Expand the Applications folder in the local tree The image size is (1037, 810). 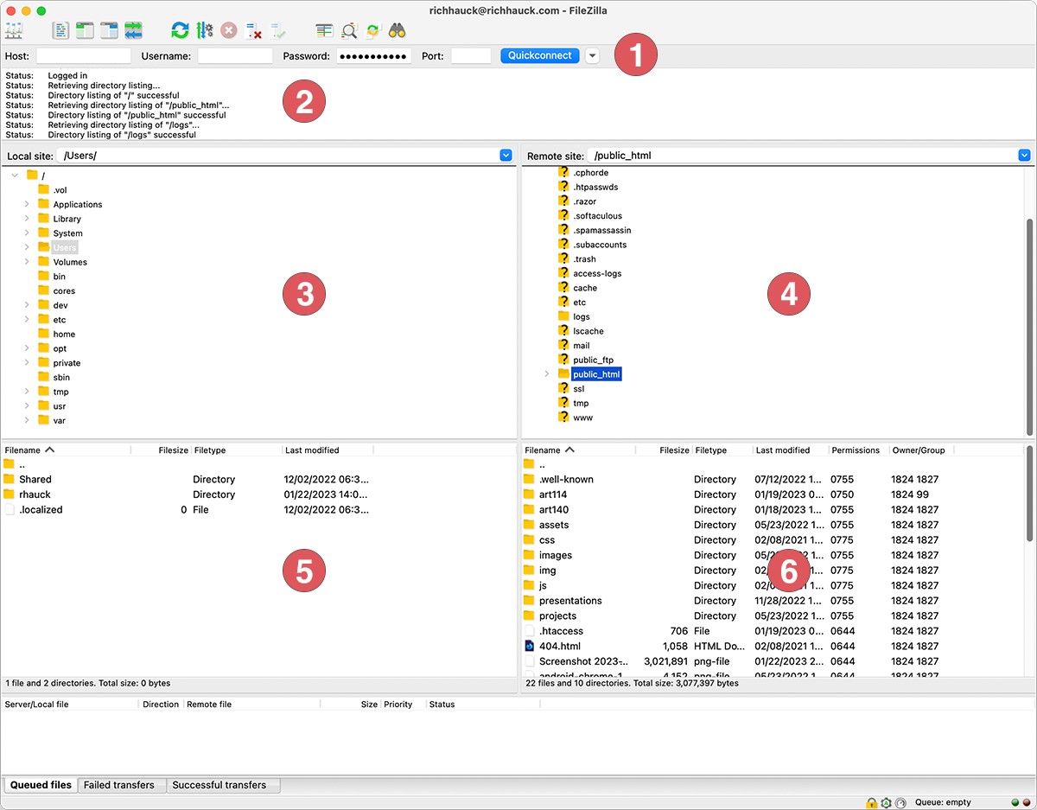tap(27, 205)
